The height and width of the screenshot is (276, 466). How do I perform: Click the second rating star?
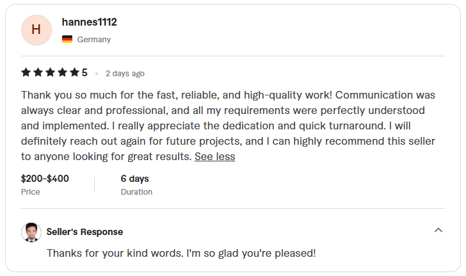[38, 72]
